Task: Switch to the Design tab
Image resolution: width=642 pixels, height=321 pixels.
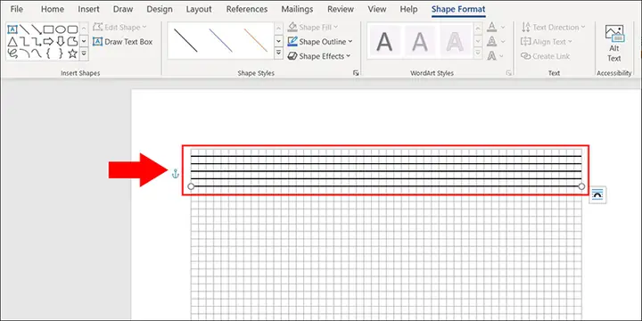Action: [x=160, y=9]
